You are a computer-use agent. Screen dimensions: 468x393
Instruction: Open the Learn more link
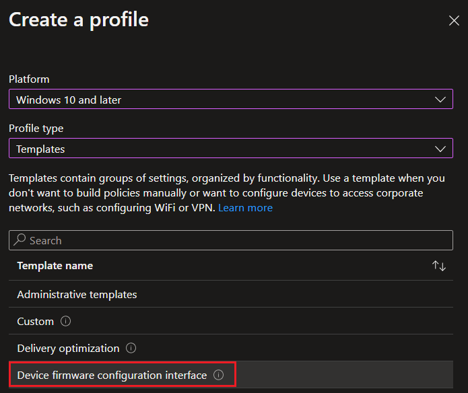[245, 208]
